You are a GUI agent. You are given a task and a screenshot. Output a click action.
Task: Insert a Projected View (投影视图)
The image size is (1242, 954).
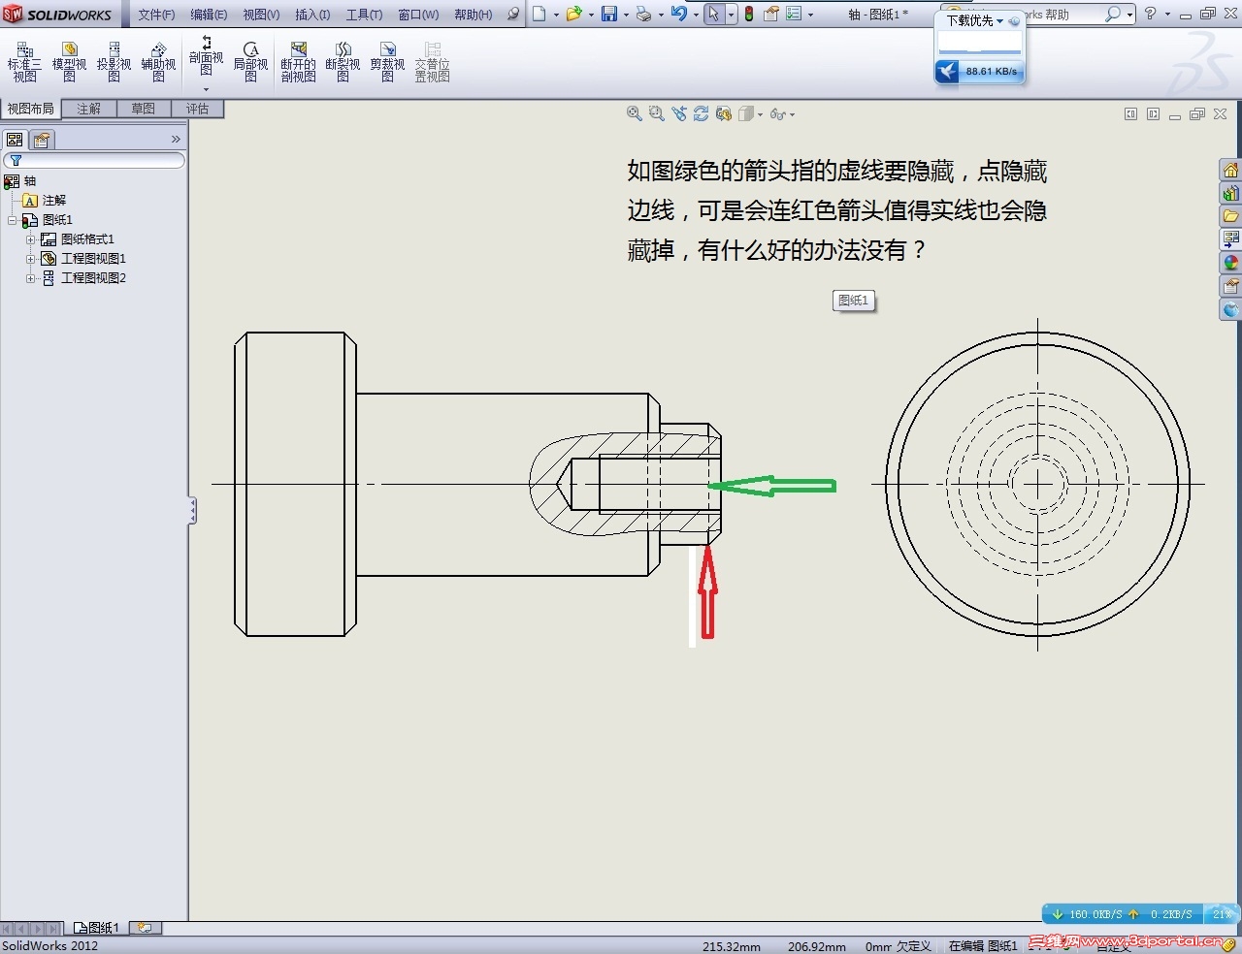[114, 63]
